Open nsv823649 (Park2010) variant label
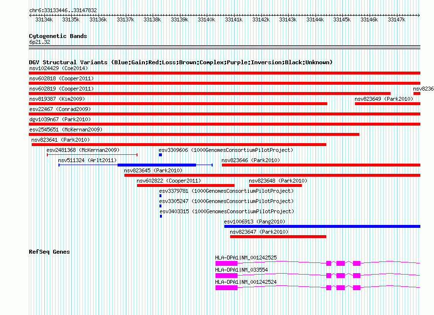The width and height of the screenshot is (434, 315). pyautogui.click(x=384, y=99)
